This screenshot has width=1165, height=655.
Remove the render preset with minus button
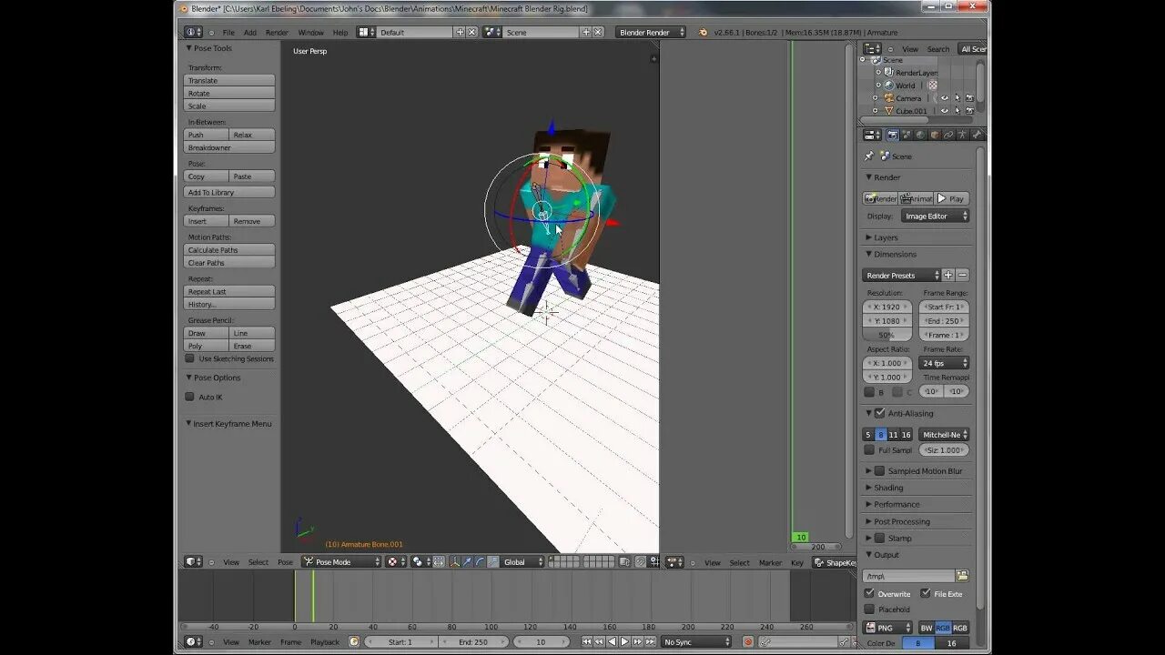point(962,276)
